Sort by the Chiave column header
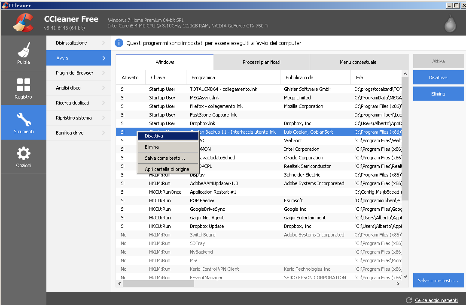 (166, 78)
